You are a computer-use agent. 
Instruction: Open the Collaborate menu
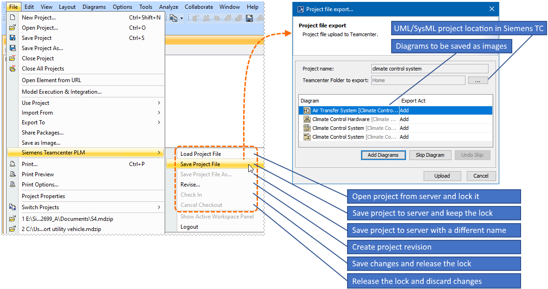(199, 6)
